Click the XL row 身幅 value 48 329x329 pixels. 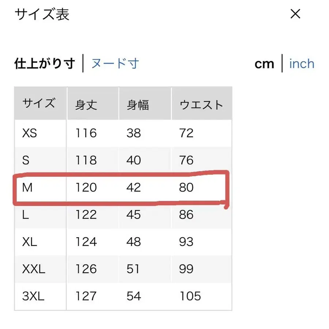pos(133,242)
